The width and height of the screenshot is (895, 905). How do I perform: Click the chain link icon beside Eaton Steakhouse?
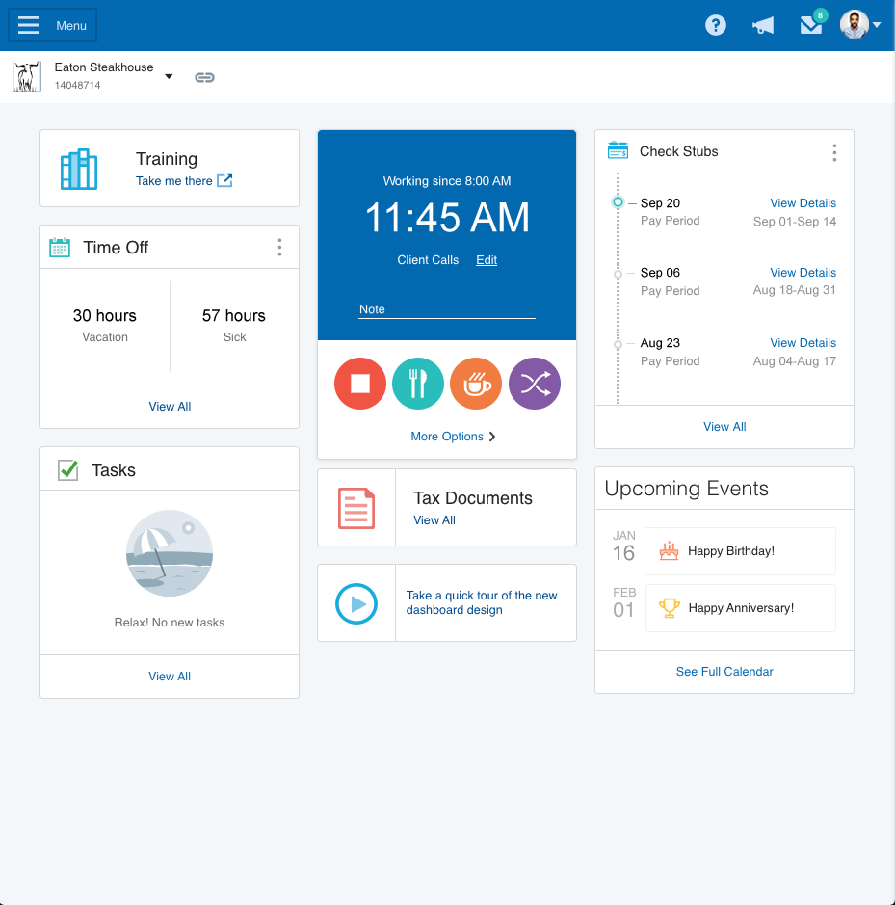click(x=204, y=76)
